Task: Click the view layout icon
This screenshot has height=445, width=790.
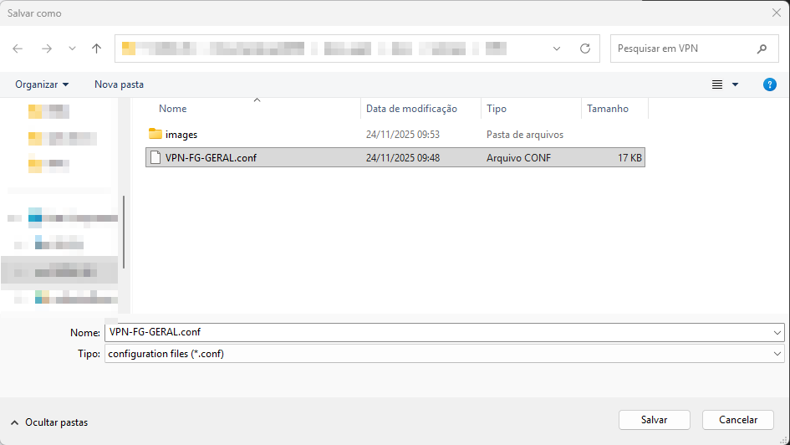Action: click(x=716, y=84)
